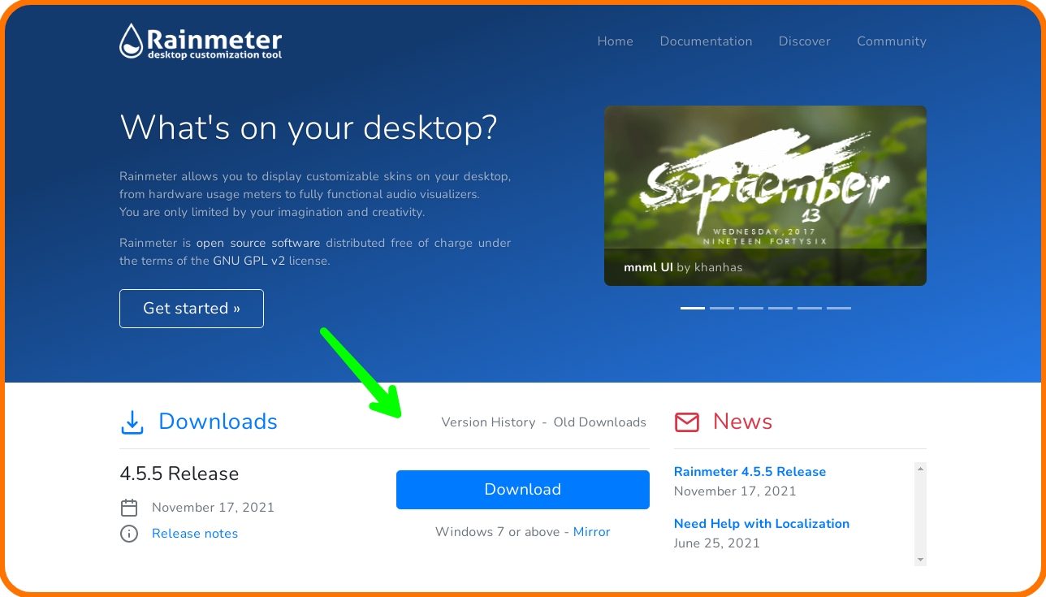The height and width of the screenshot is (597, 1046).
Task: Click the info icon beside Release notes
Action: [129, 534]
